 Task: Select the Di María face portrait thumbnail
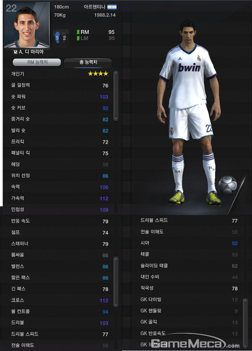coord(27,25)
